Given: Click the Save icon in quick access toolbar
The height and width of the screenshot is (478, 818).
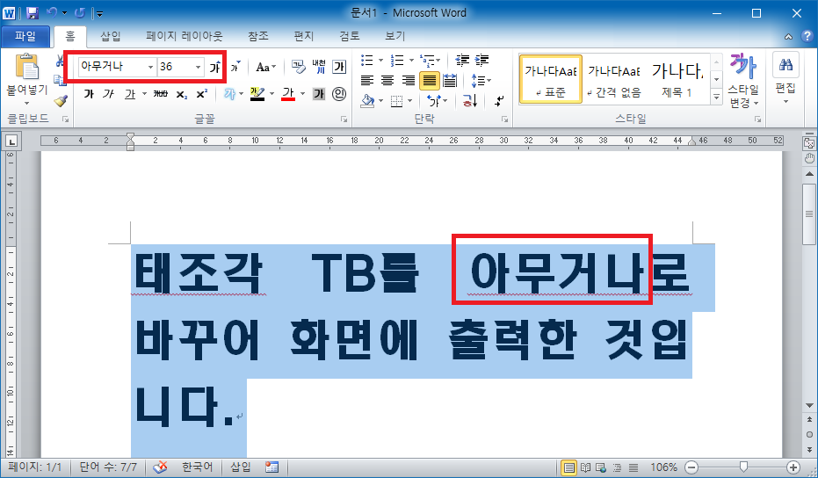Looking at the screenshot, I should 33,13.
